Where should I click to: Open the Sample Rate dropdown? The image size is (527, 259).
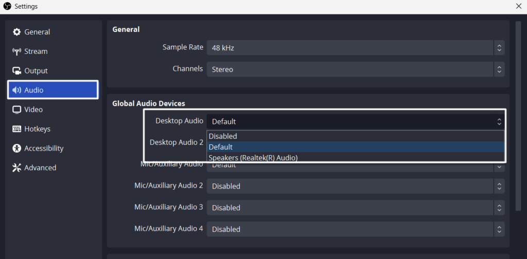tap(355, 48)
